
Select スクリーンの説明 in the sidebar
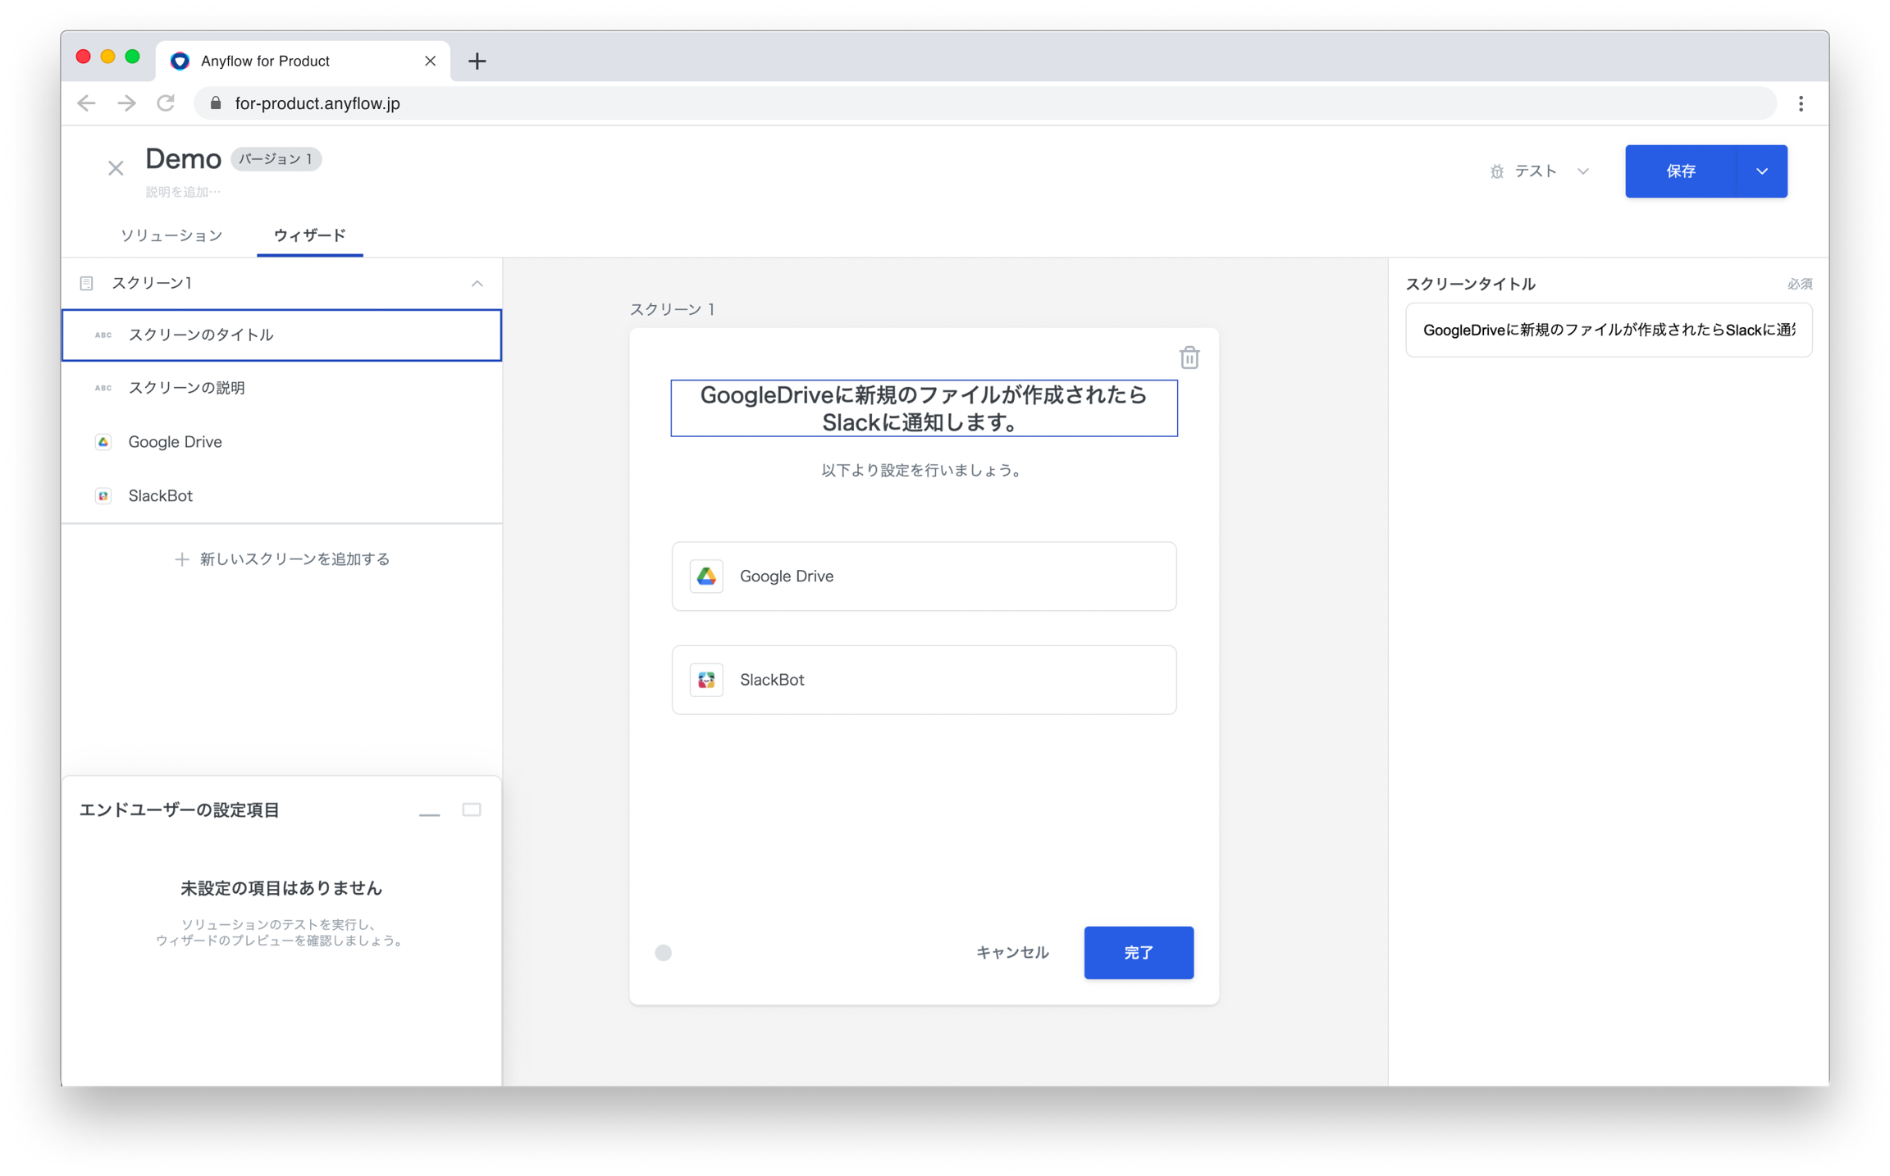point(282,388)
